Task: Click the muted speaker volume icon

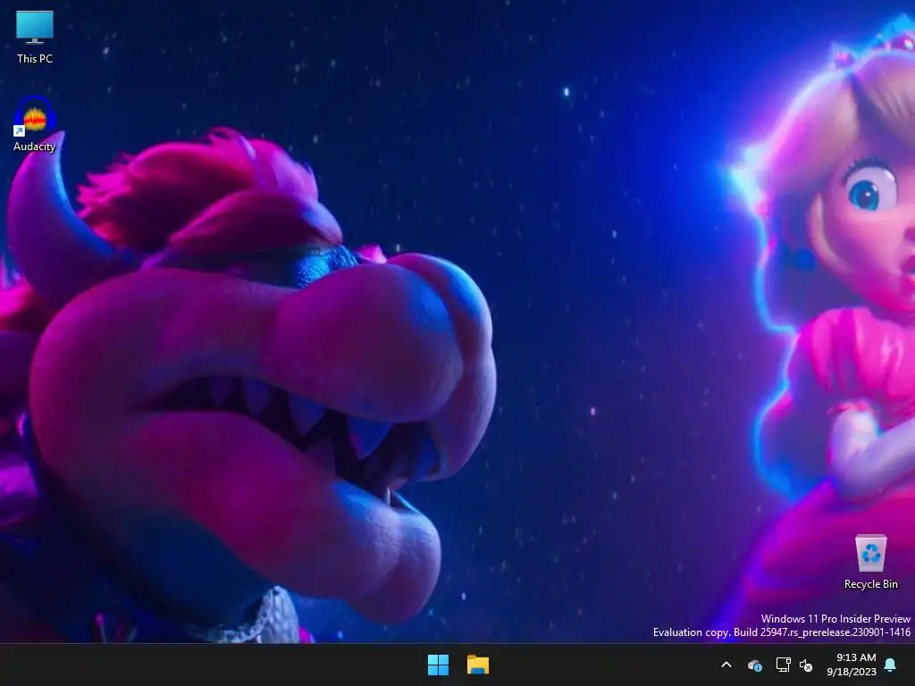Action: click(x=806, y=665)
